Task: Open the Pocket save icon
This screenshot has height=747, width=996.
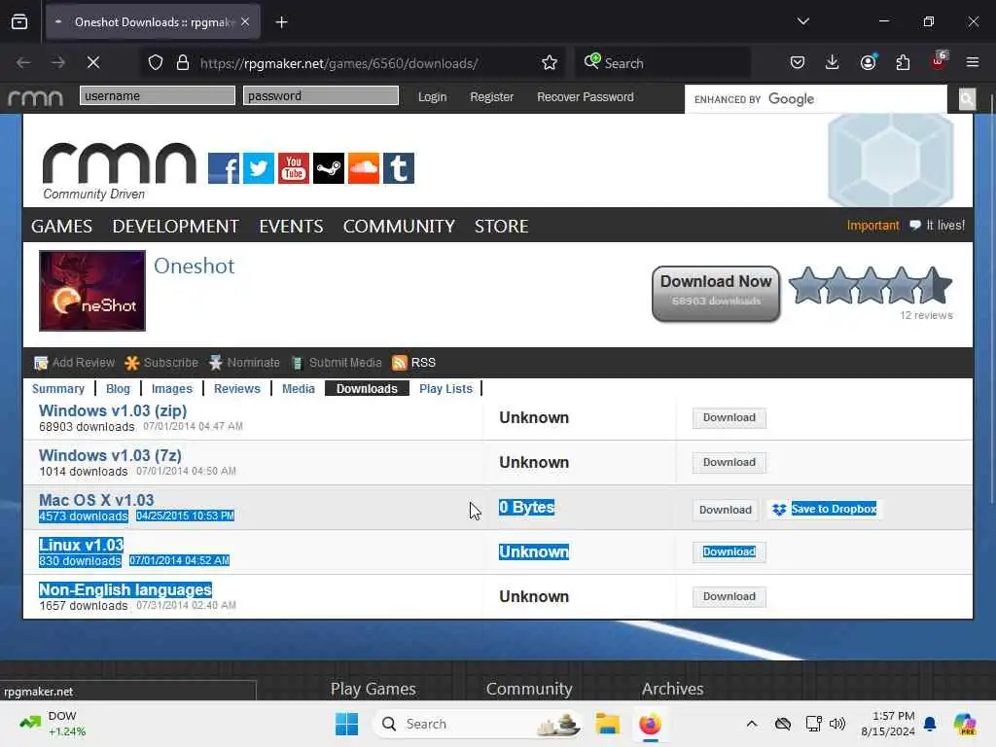Action: (798, 62)
